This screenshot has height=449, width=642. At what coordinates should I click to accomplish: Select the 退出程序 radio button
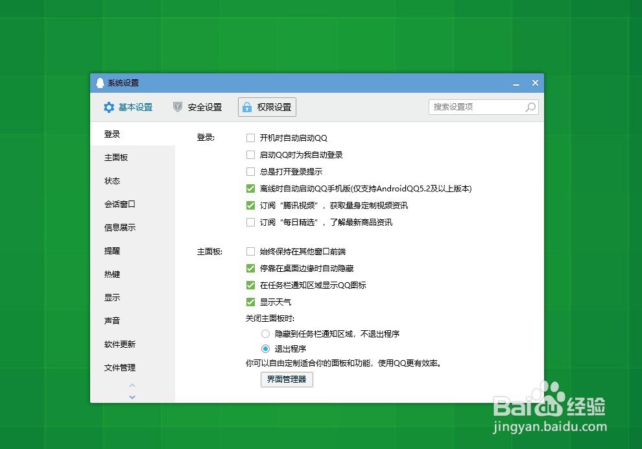(265, 348)
